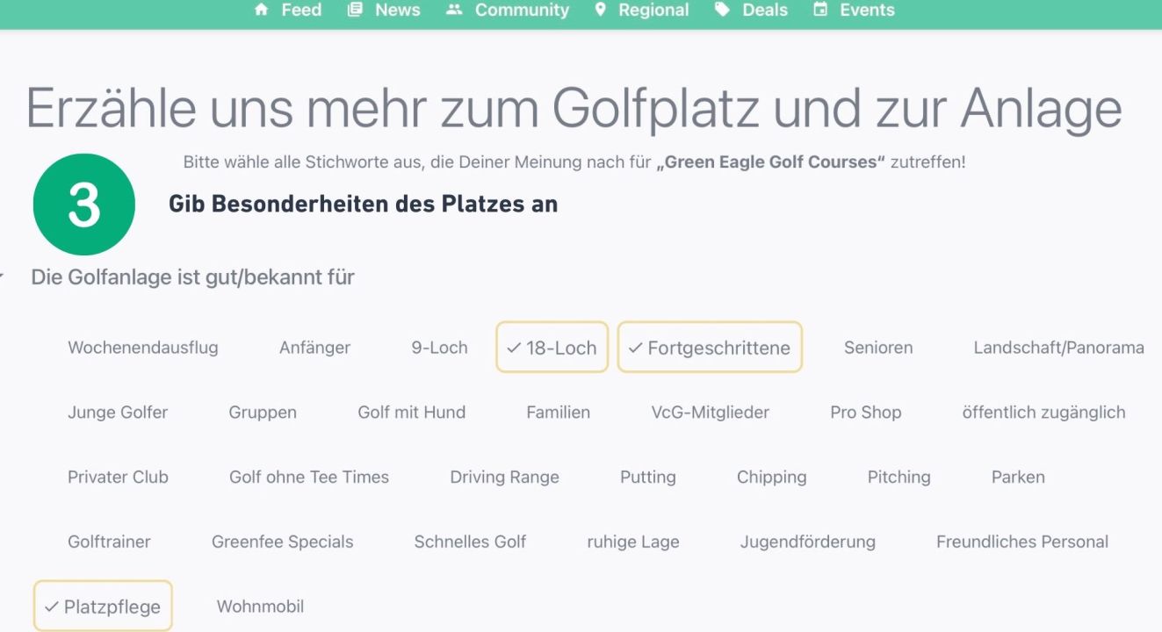Viewport: 1162px width, 632px height.
Task: Select the Parken keyword
Action: click(1018, 478)
